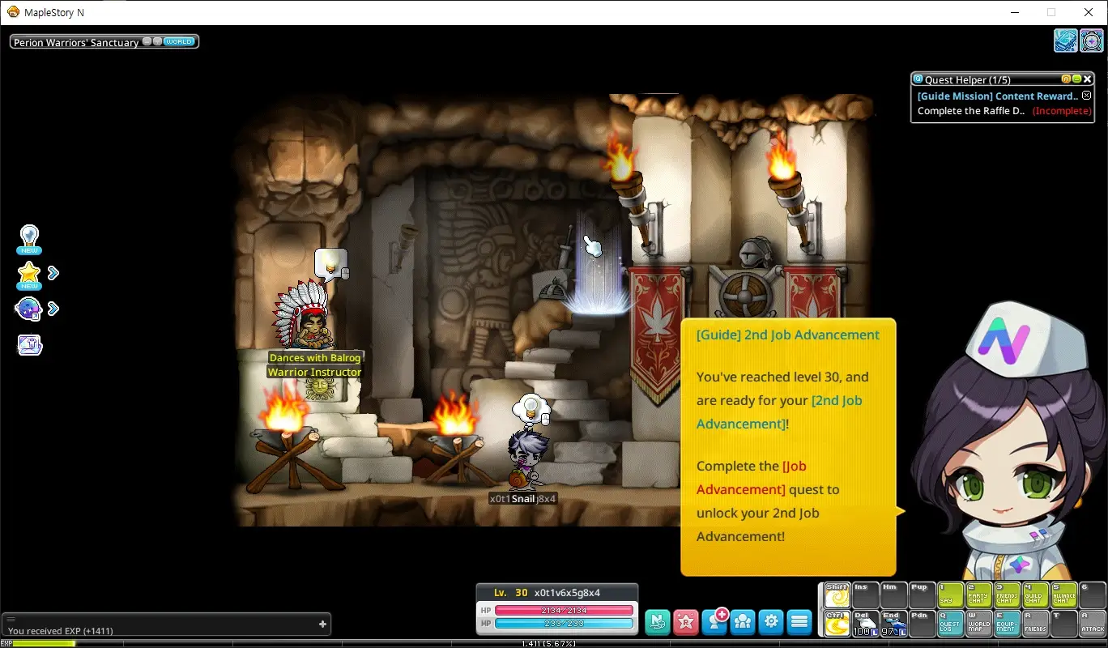The image size is (1108, 648).
Task: Use the Del potion slot with 100
Action: tap(865, 623)
